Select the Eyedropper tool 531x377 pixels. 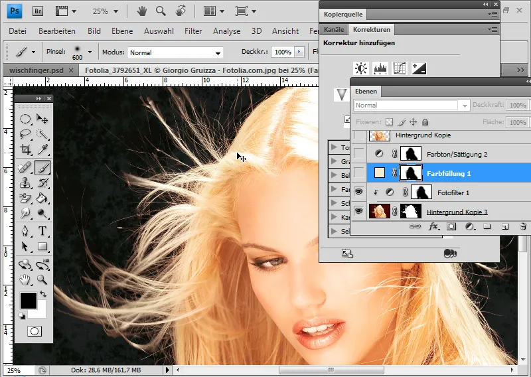click(42, 149)
